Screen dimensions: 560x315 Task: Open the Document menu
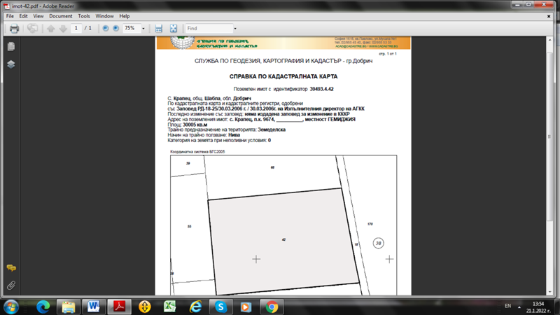click(60, 15)
